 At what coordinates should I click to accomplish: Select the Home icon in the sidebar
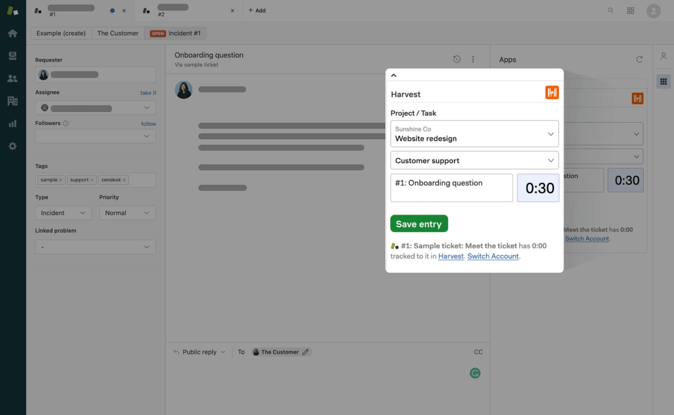point(12,33)
